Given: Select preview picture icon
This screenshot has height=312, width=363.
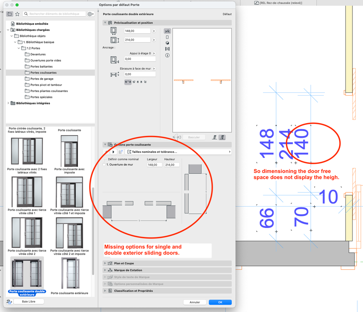Looking at the screenshot, I should [167, 49].
